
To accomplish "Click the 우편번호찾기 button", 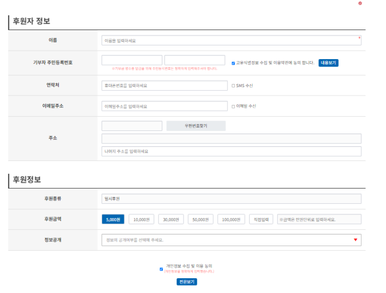I will tap(196, 126).
